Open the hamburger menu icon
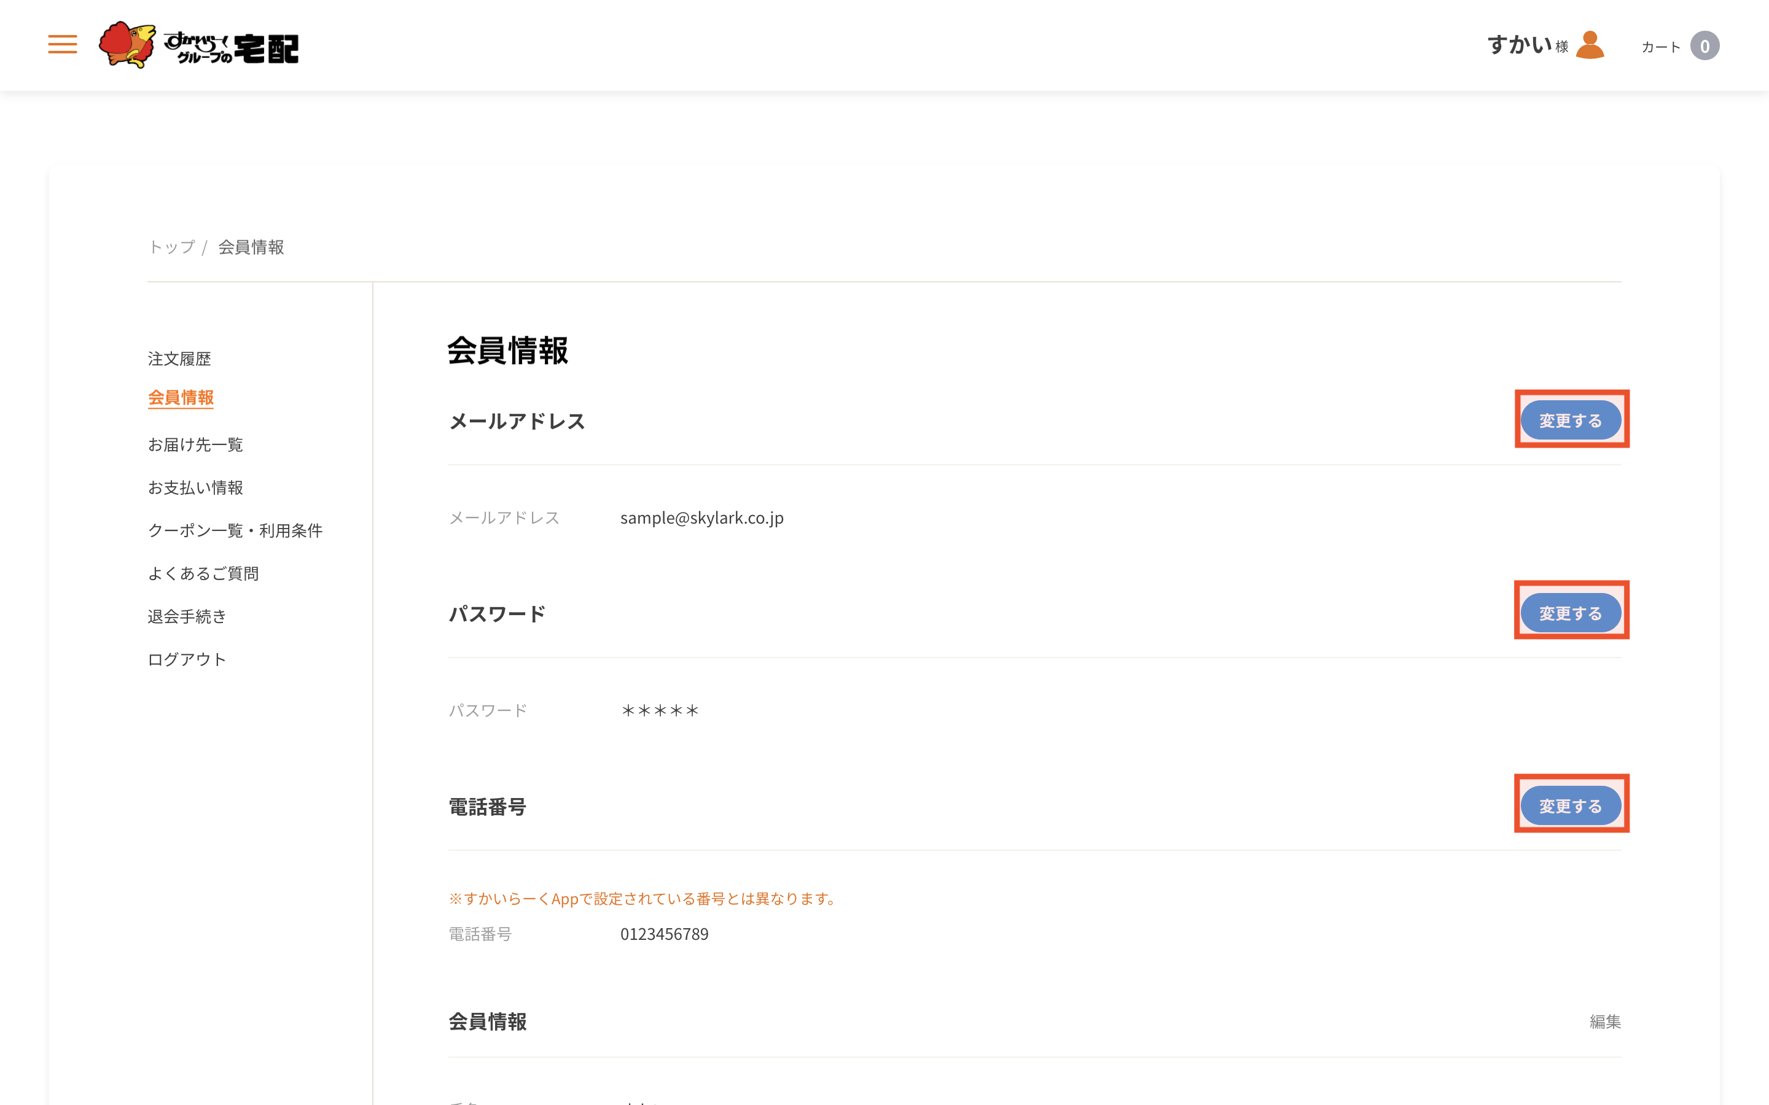The height and width of the screenshot is (1105, 1769). click(x=62, y=45)
